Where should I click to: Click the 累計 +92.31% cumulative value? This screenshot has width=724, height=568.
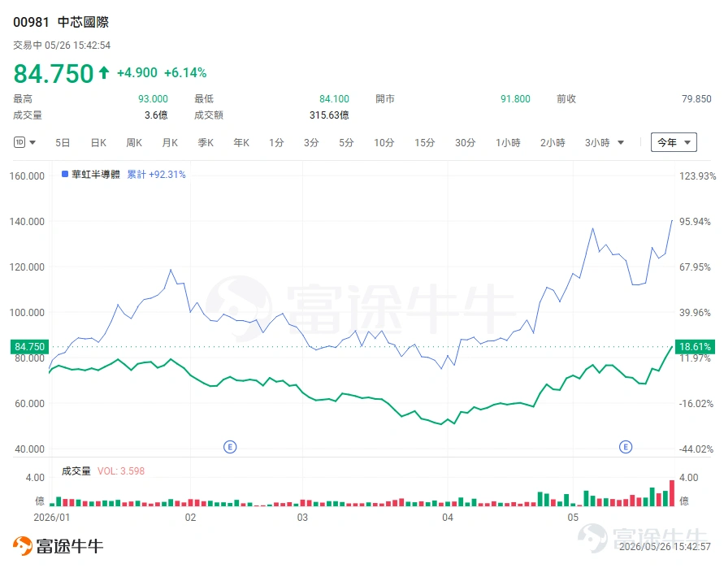156,174
